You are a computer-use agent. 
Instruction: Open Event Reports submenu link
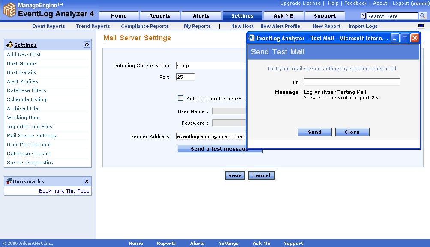48,26
